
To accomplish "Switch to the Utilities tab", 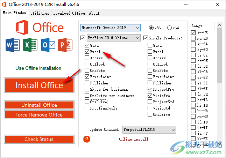I will click(x=40, y=13).
